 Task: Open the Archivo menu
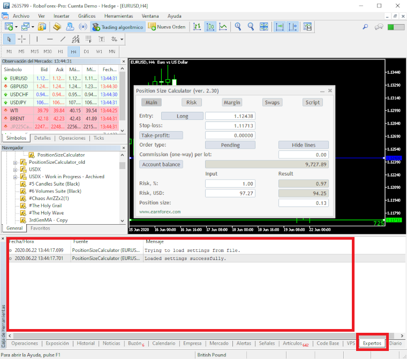pyautogui.click(x=21, y=16)
